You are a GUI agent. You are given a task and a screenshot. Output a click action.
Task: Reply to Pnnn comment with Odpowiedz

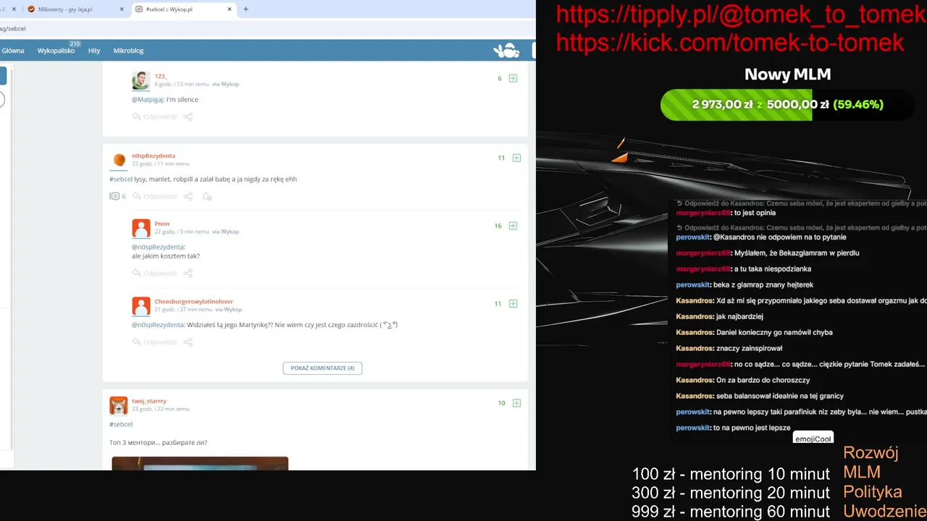point(154,273)
